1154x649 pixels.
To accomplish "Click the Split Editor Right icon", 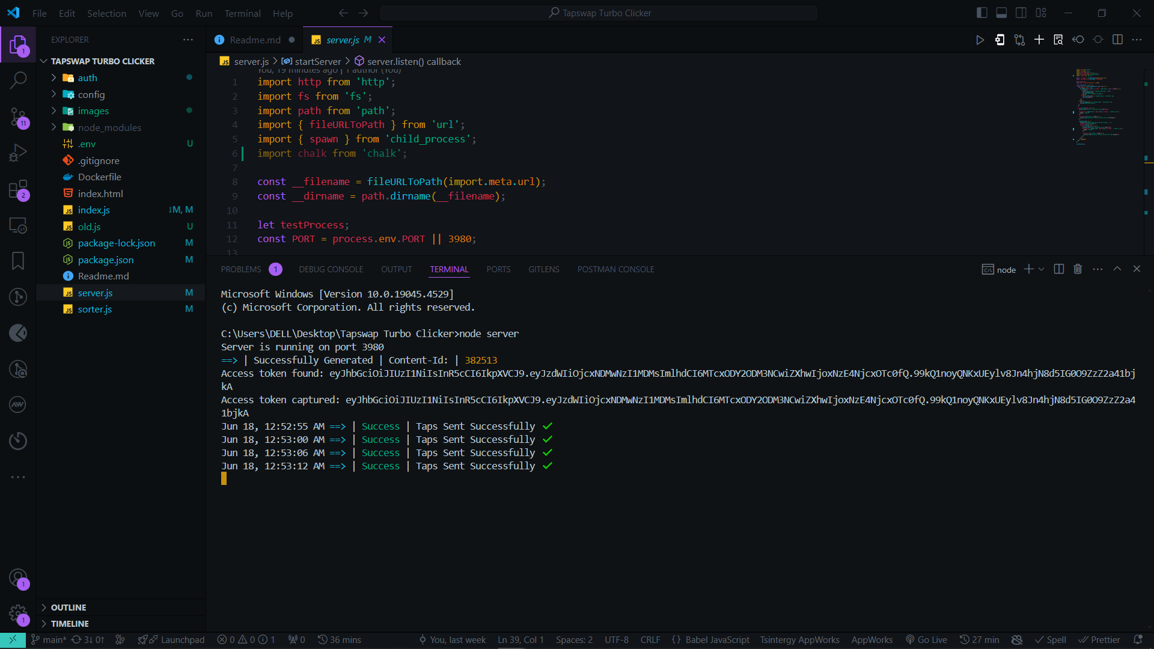I will (1117, 40).
